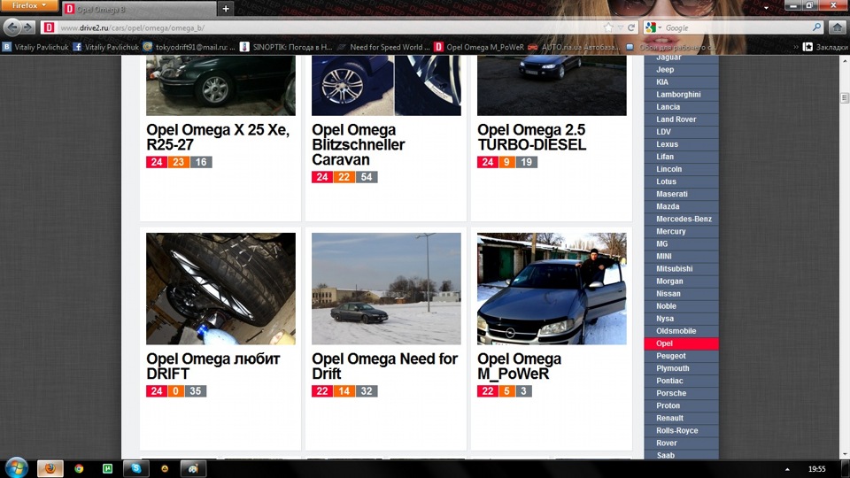This screenshot has height=478, width=850.
Task: Open the Windows Start orb
Action: point(17,467)
